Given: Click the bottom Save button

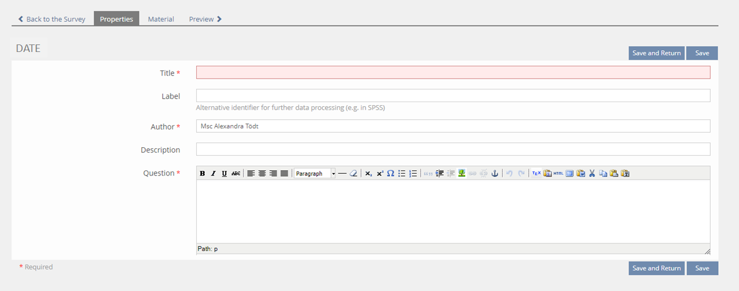Looking at the screenshot, I should [702, 268].
